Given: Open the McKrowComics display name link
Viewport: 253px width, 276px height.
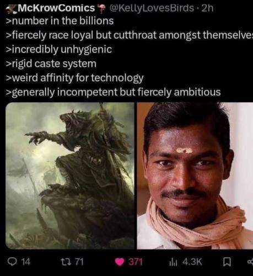Looking at the screenshot, I should click(x=56, y=8).
